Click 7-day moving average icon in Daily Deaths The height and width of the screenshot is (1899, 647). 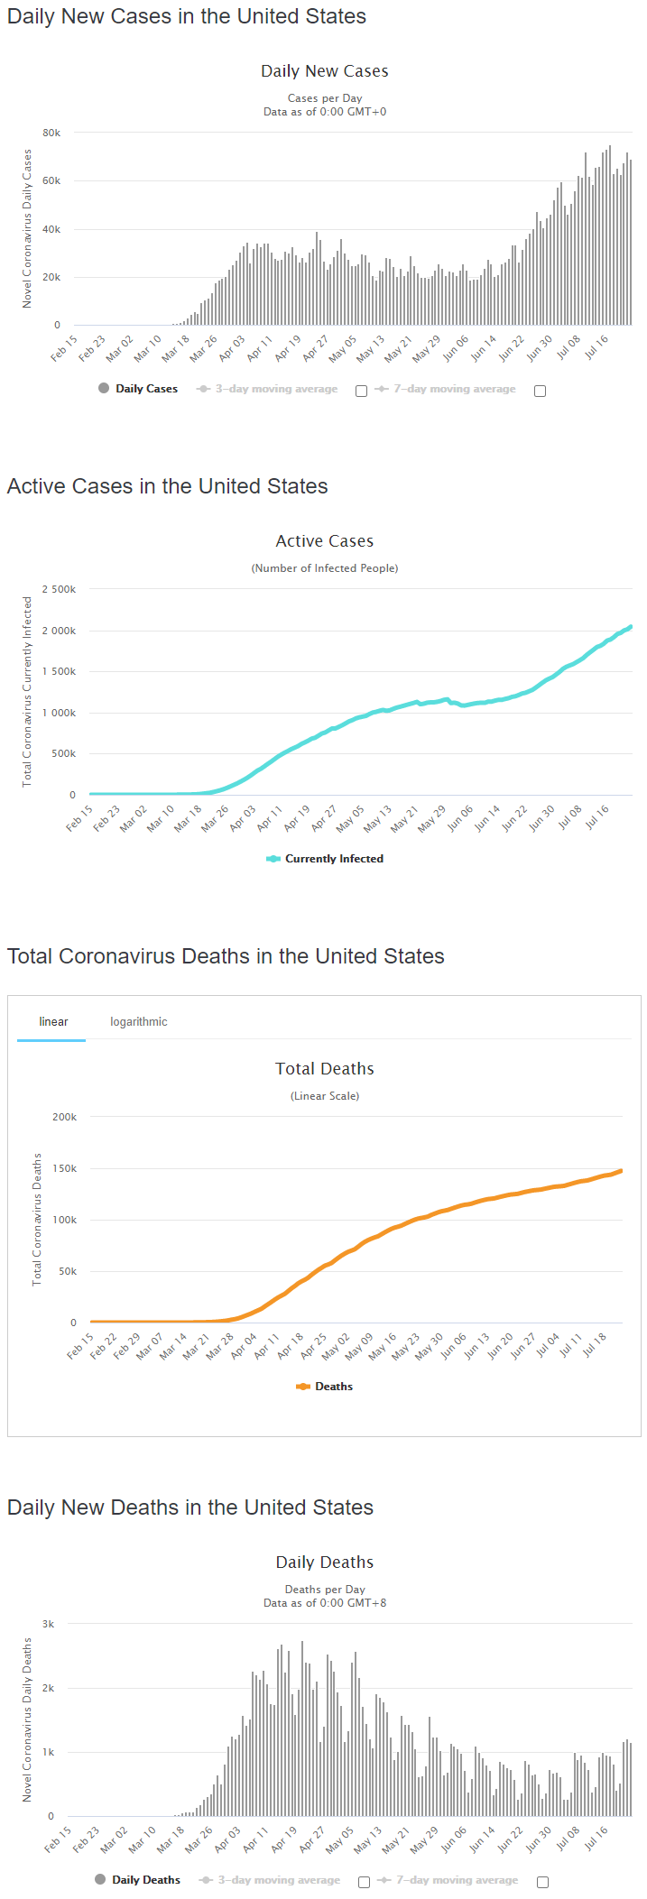(x=384, y=1880)
